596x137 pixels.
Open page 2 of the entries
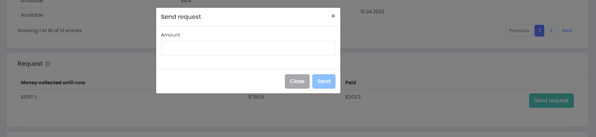(x=551, y=31)
